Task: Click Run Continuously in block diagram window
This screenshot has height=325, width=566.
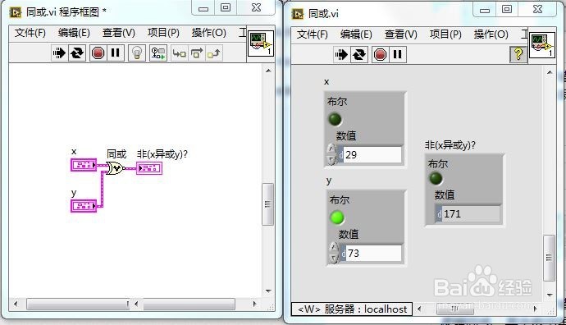Action: click(x=77, y=53)
